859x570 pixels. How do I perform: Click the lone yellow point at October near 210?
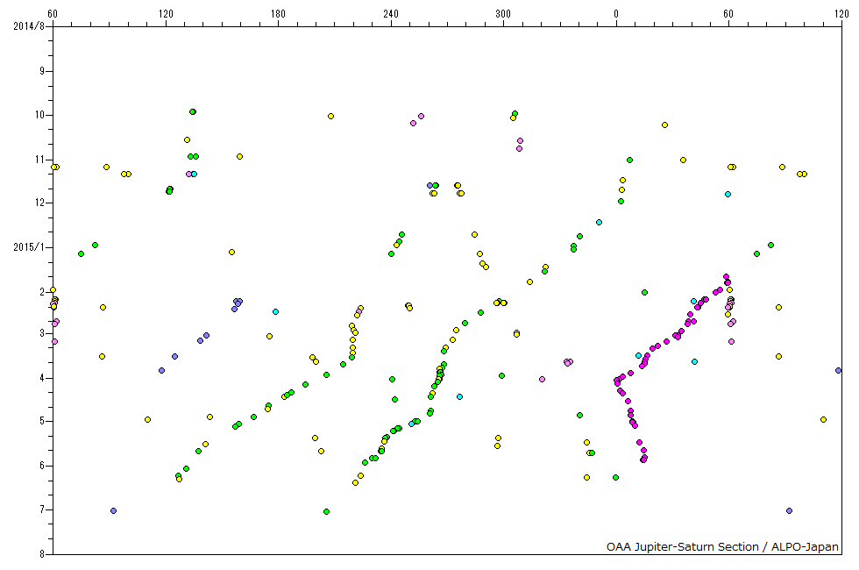331,116
